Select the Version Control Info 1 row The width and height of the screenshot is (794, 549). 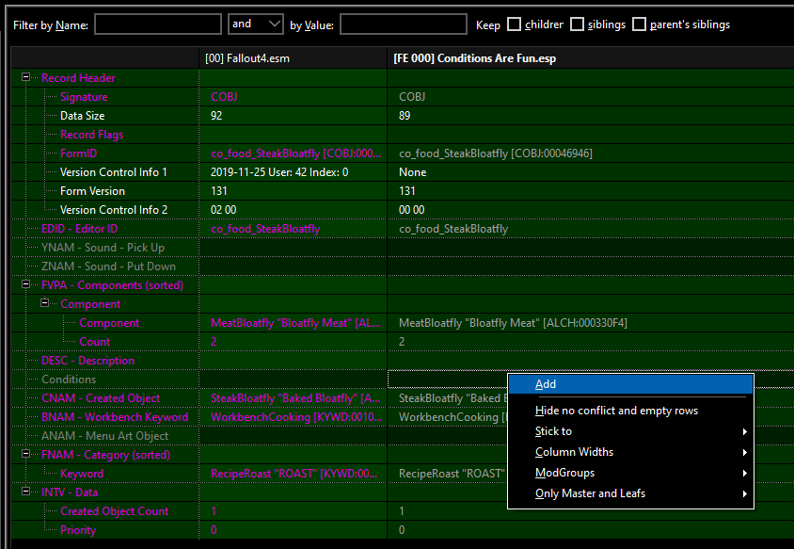(114, 172)
